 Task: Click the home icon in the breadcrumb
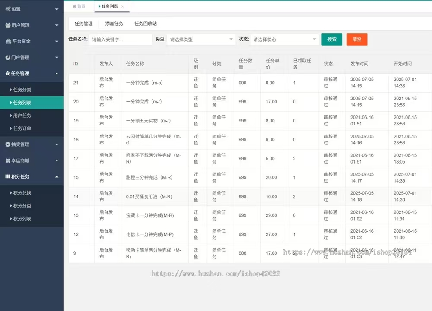pyautogui.click(x=74, y=6)
